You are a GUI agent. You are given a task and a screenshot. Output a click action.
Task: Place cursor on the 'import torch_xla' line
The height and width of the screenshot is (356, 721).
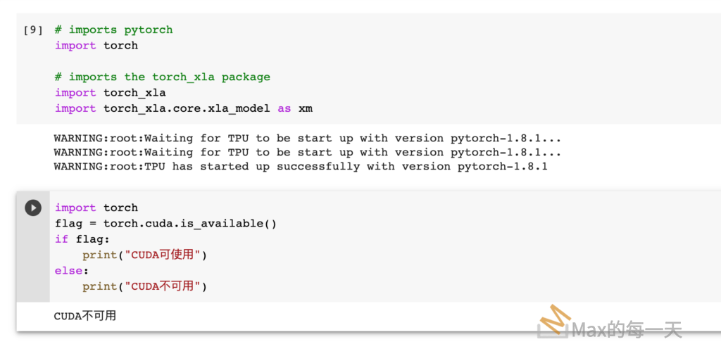(111, 92)
